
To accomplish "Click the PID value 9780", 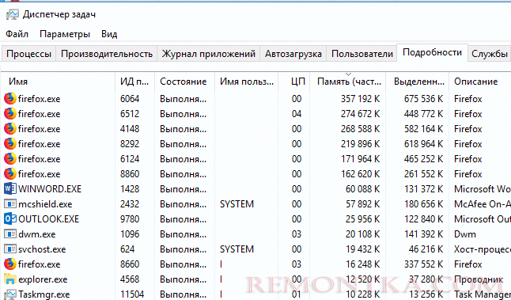I will point(130,218).
